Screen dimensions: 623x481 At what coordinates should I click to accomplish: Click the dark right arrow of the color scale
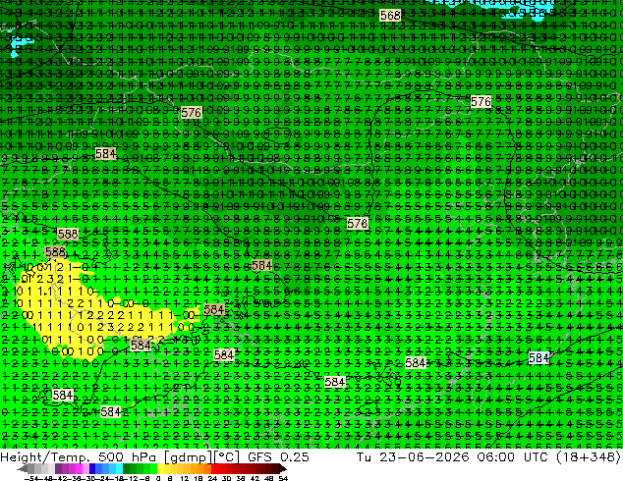click(282, 469)
